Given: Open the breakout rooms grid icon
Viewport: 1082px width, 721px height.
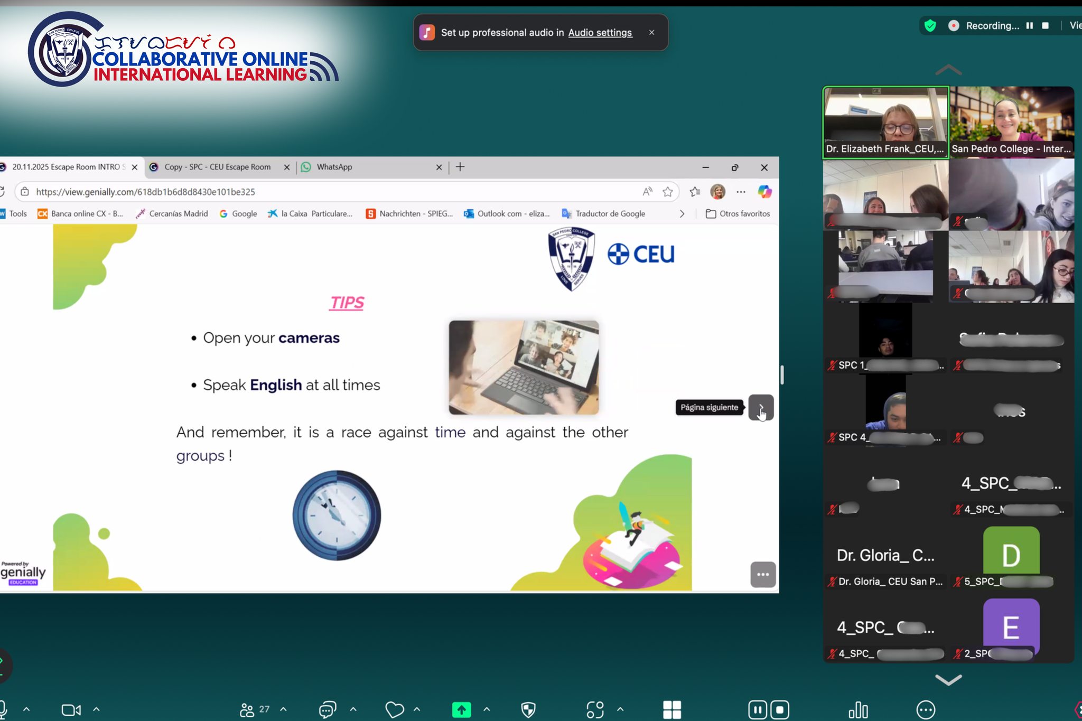Looking at the screenshot, I should coord(672,709).
